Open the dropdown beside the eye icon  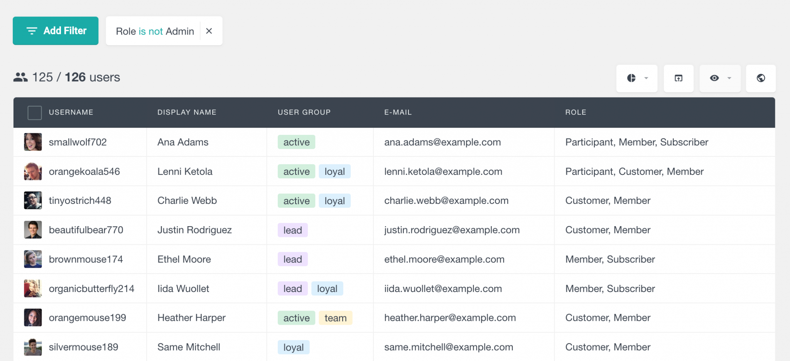(729, 78)
